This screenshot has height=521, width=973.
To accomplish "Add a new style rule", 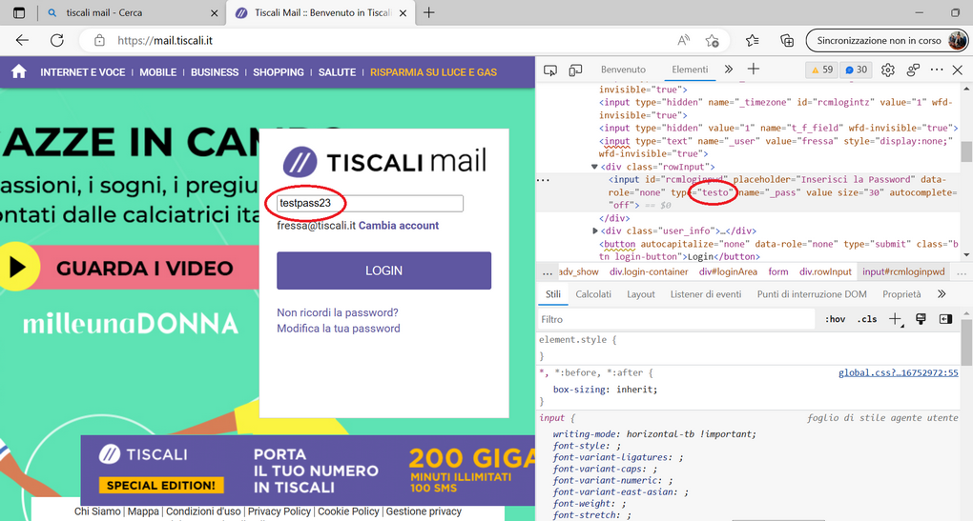I will point(896,319).
